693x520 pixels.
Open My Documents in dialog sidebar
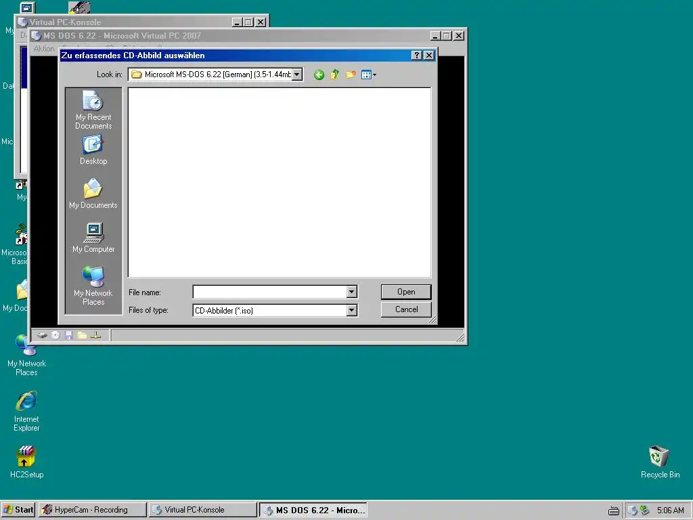point(93,194)
